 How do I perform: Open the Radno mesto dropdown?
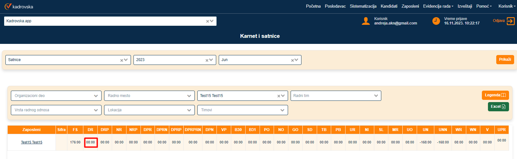[189, 96]
